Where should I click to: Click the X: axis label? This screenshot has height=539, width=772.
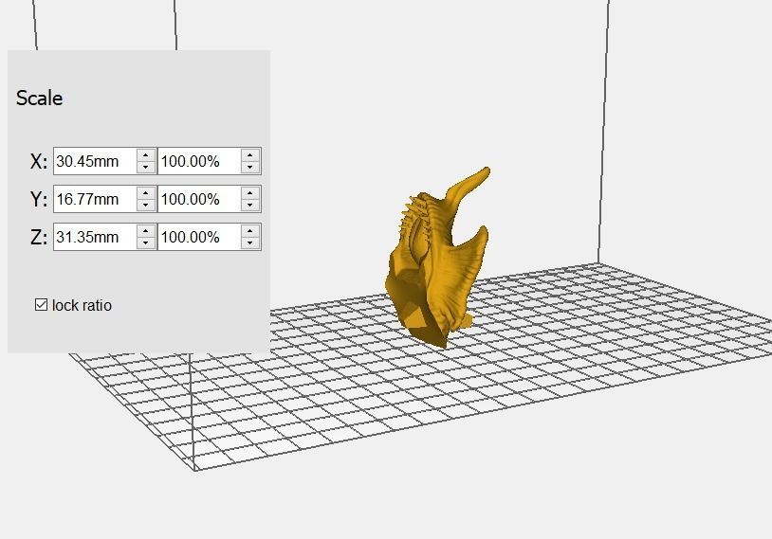point(39,161)
